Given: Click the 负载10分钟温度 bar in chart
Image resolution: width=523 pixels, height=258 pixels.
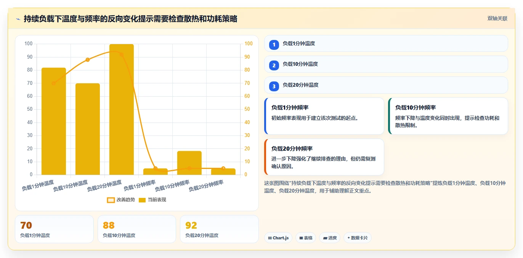Looking at the screenshot, I should click(x=88, y=129).
